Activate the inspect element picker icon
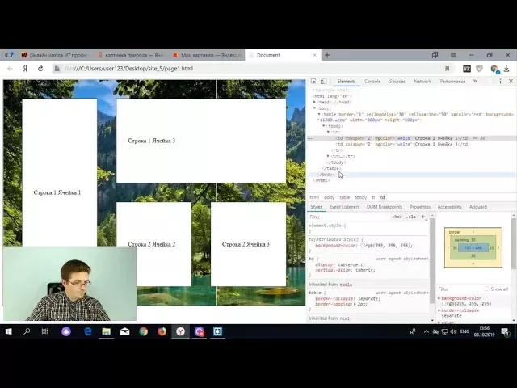The height and width of the screenshot is (388, 517). (x=314, y=82)
